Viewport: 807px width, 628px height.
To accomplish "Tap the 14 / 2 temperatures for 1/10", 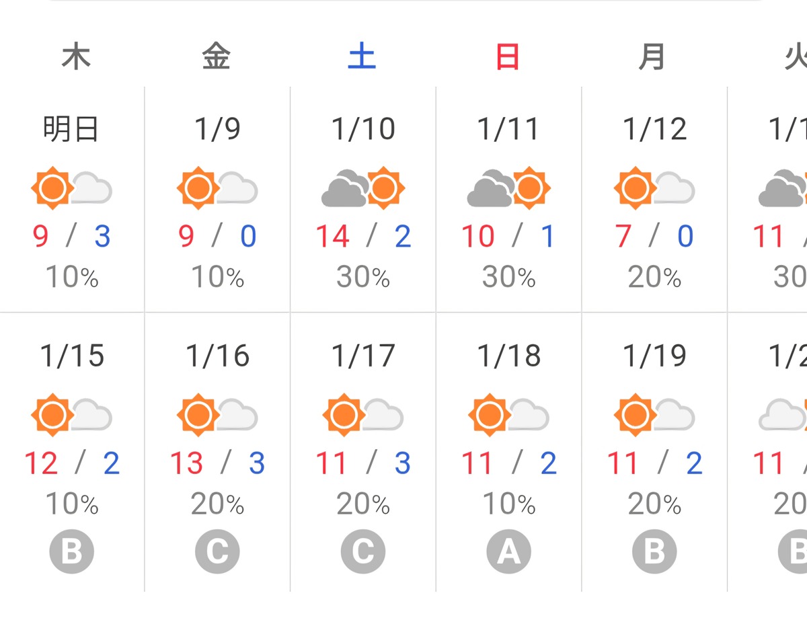I will coord(363,236).
